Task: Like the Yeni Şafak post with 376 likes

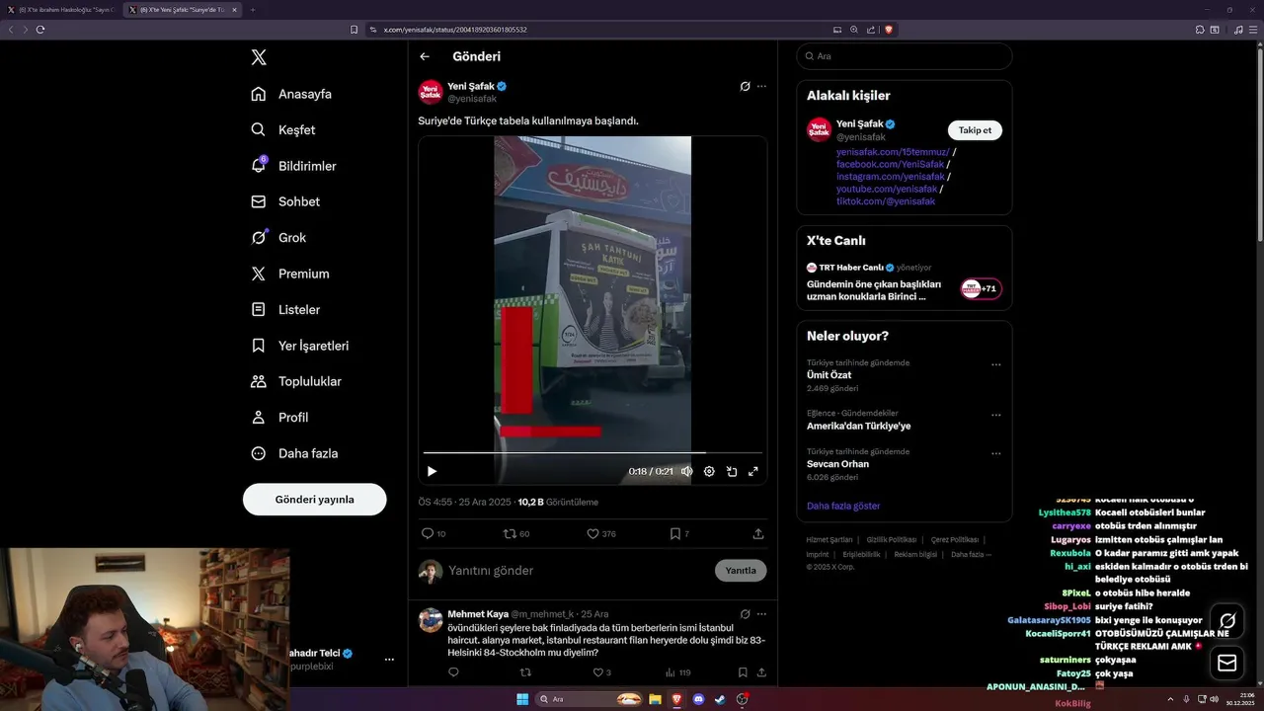Action: pyautogui.click(x=601, y=533)
